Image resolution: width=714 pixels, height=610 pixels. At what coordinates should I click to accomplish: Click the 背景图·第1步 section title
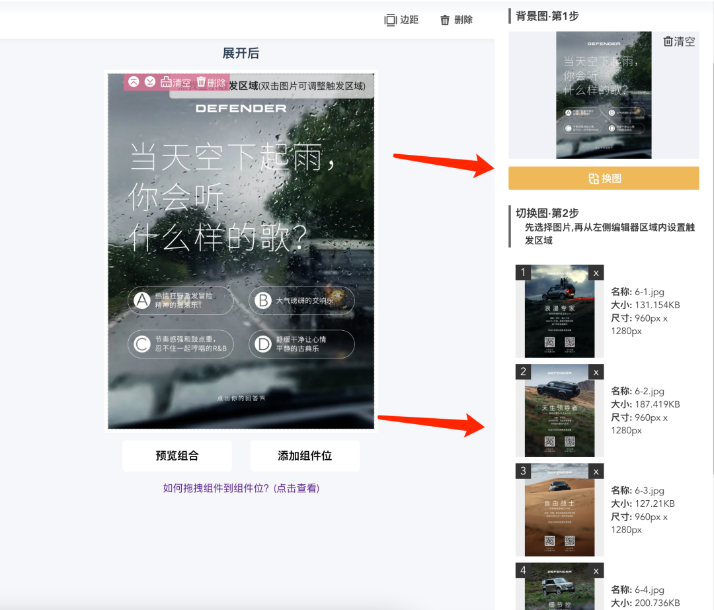[x=547, y=16]
